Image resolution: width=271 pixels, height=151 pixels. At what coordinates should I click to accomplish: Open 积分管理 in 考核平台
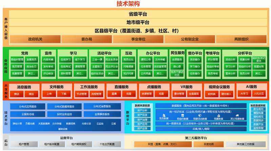[x=213, y=60]
